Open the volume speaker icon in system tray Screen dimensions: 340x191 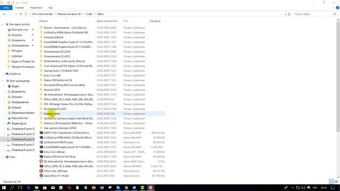pos(303,187)
